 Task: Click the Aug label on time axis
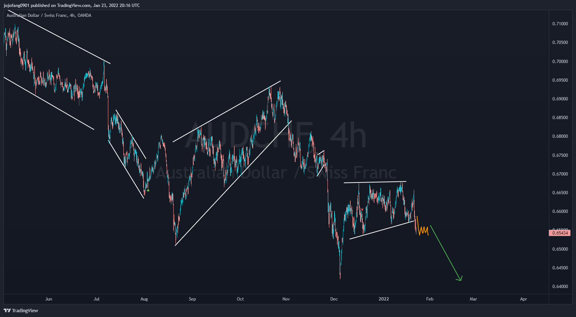pos(144,299)
